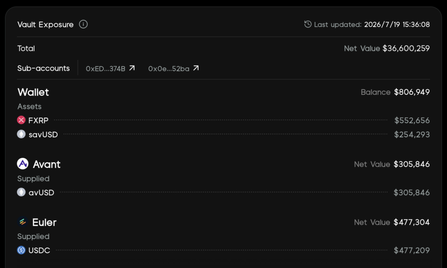The image size is (447, 268).
Task: Click the Last updated clock icon
Action: pos(308,24)
